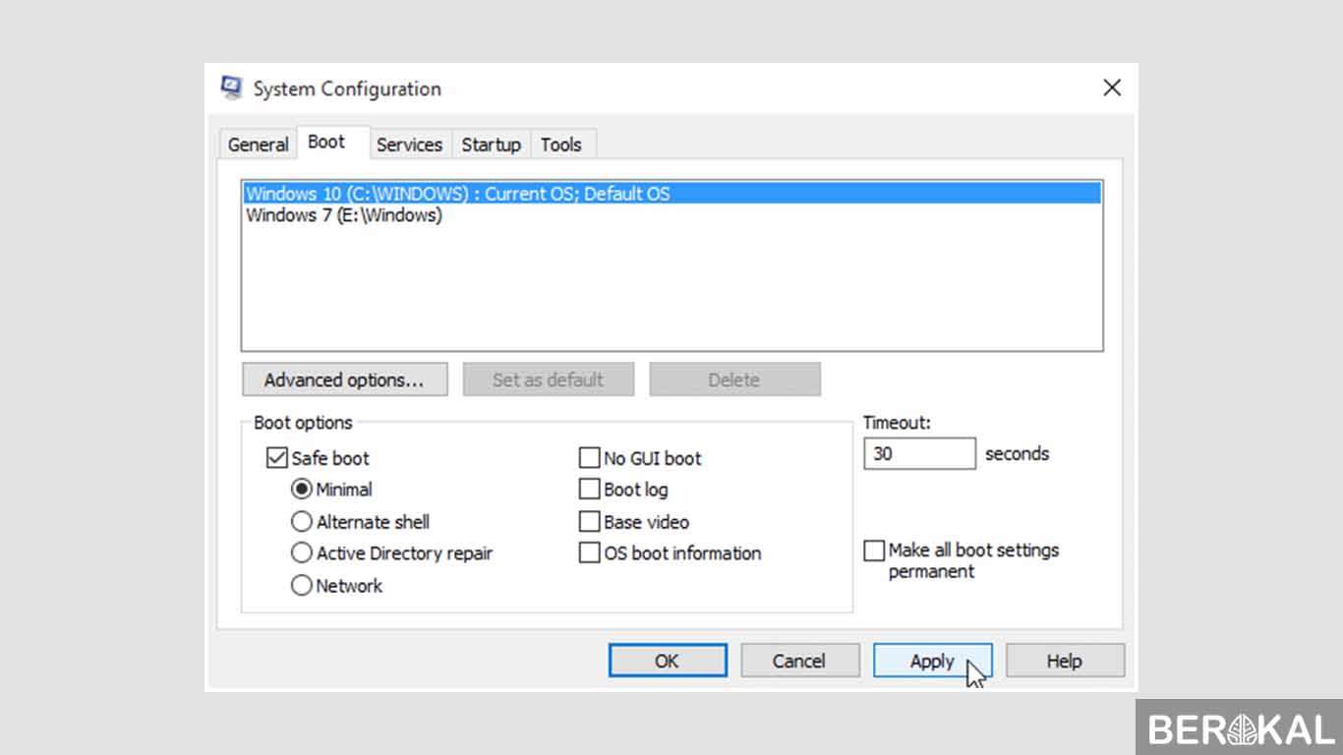
Task: Uncheck the Safe boot checkbox
Action: point(277,458)
